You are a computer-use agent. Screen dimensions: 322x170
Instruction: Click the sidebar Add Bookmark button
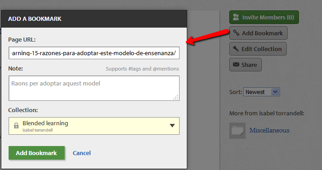click(x=258, y=33)
